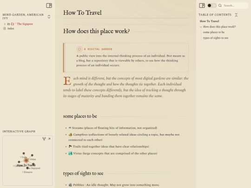Image resolution: width=251 pixels, height=188 pixels.
Task: Collapse the explorer with the up-down chevrons
Action: click(x=49, y=16)
